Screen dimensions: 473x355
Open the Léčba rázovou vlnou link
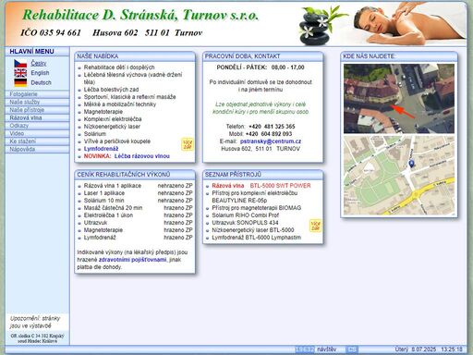(x=142, y=156)
